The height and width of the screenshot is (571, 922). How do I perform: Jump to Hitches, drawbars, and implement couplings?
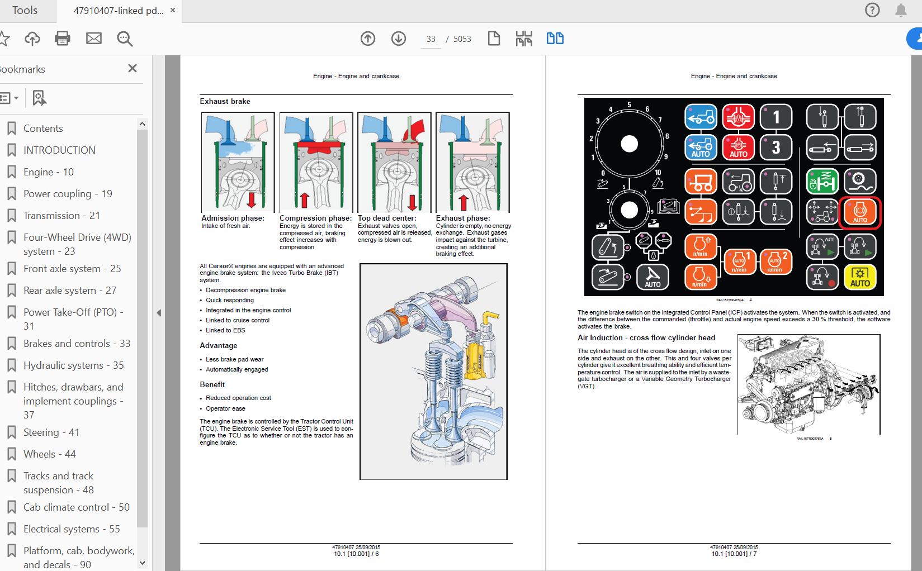pos(73,401)
